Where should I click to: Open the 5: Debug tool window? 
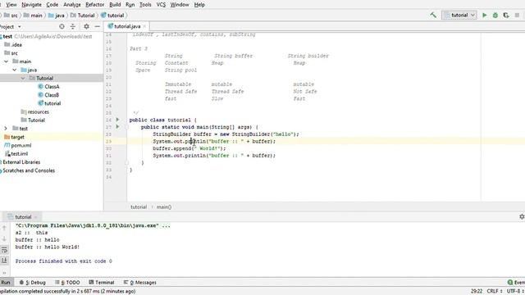(33, 282)
